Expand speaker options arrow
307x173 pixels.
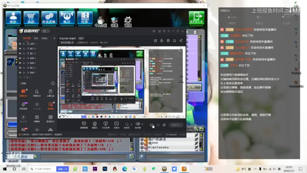tap(142, 124)
